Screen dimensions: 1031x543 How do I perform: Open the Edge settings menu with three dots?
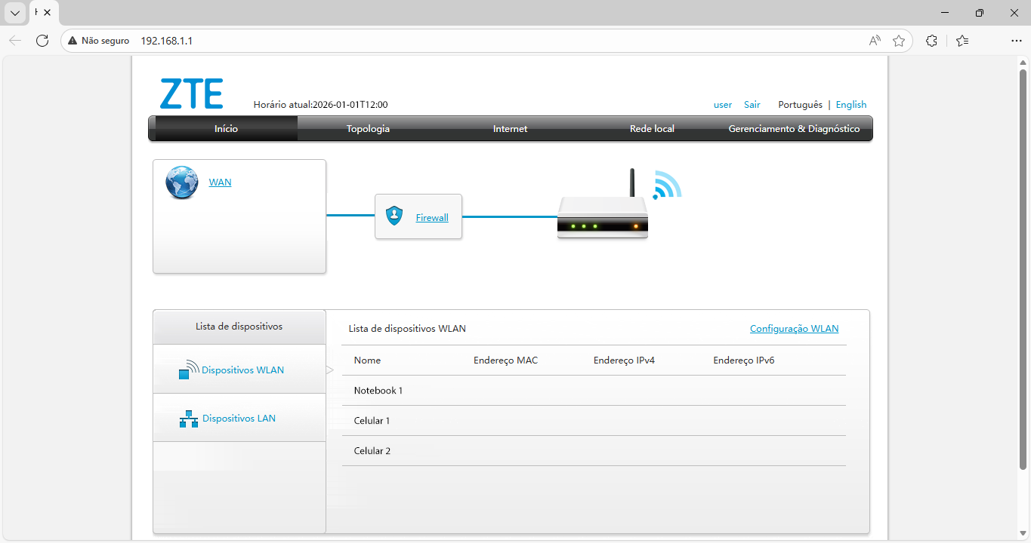(1016, 41)
